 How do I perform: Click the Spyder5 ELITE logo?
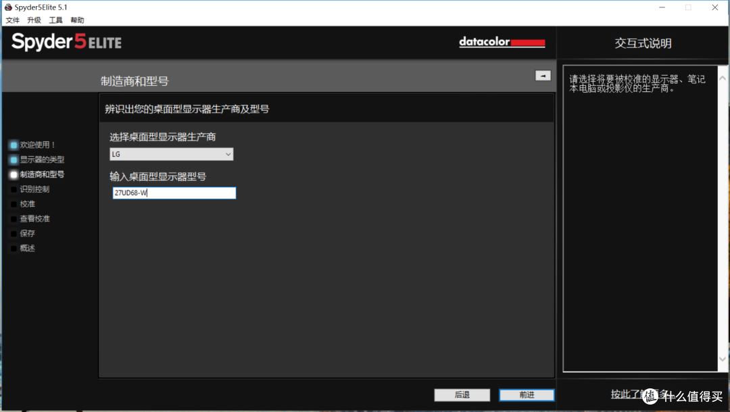[x=66, y=42]
